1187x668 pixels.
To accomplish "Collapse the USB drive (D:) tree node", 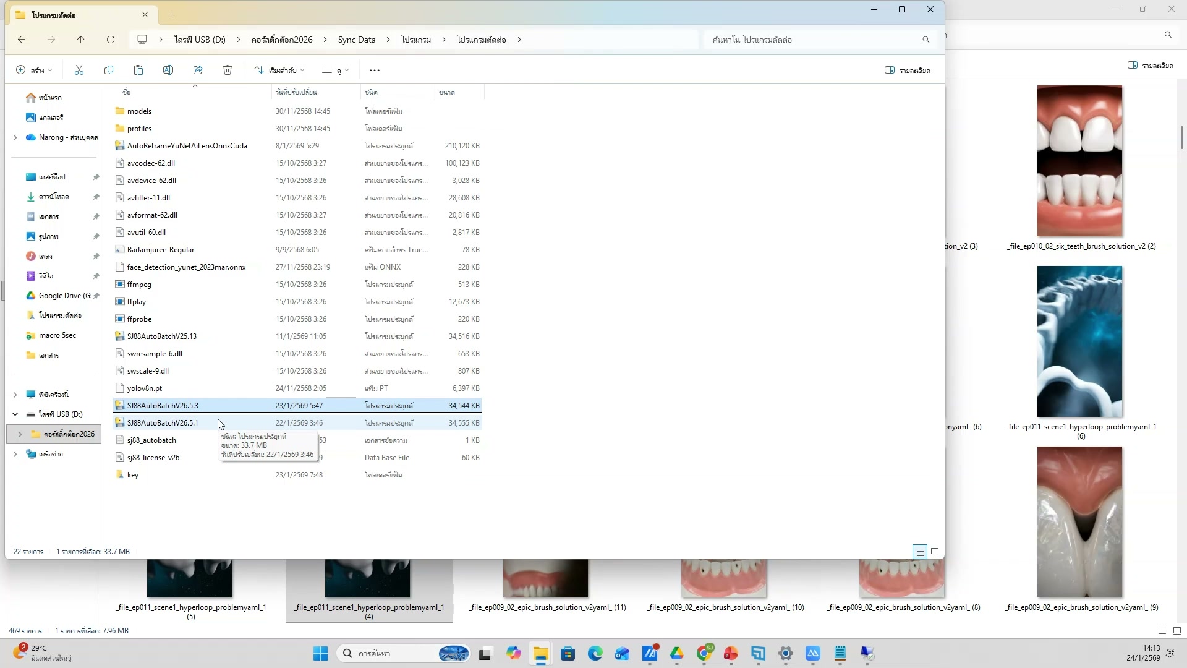I will click(15, 414).
